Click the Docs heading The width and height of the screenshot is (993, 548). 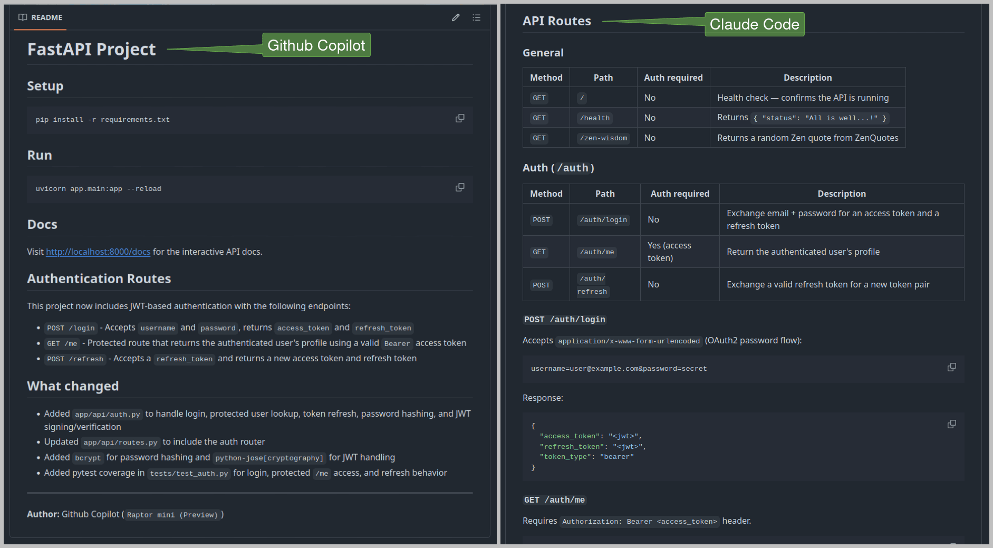point(42,224)
